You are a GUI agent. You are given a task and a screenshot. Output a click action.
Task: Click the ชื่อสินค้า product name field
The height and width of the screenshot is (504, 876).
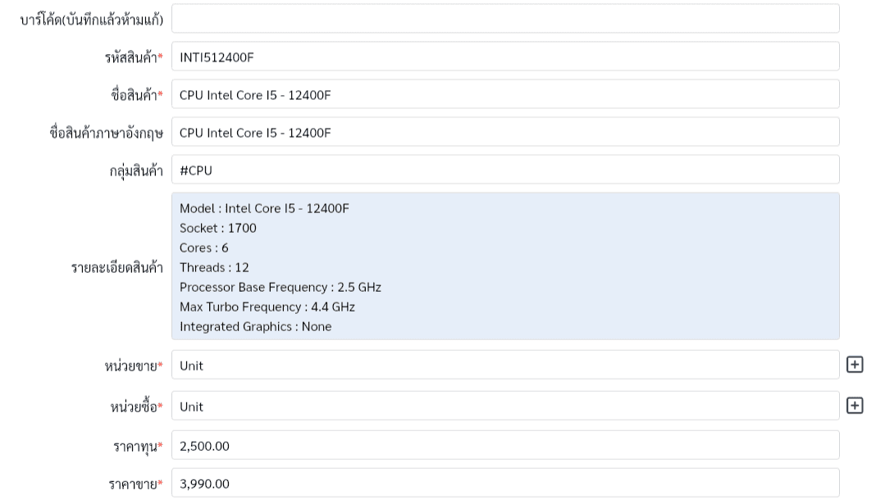pyautogui.click(x=505, y=94)
